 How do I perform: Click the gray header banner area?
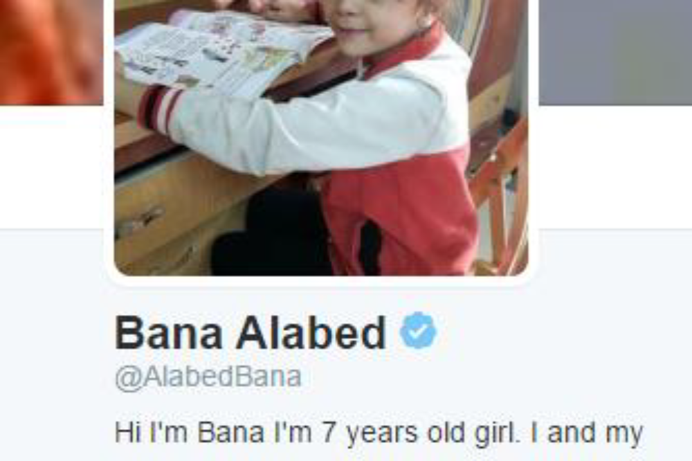point(615,52)
